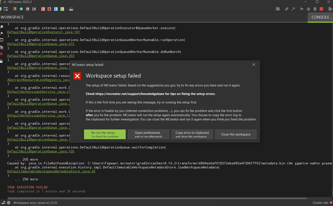Switch to the WORKSPACE tab

point(12,17)
